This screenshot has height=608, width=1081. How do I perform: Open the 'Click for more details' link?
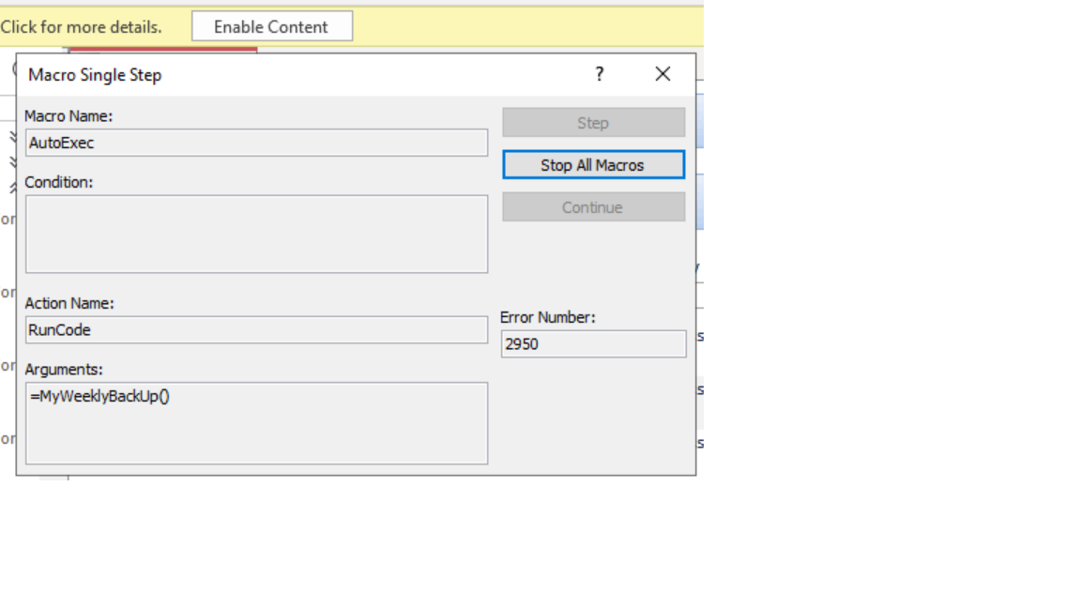(x=81, y=27)
